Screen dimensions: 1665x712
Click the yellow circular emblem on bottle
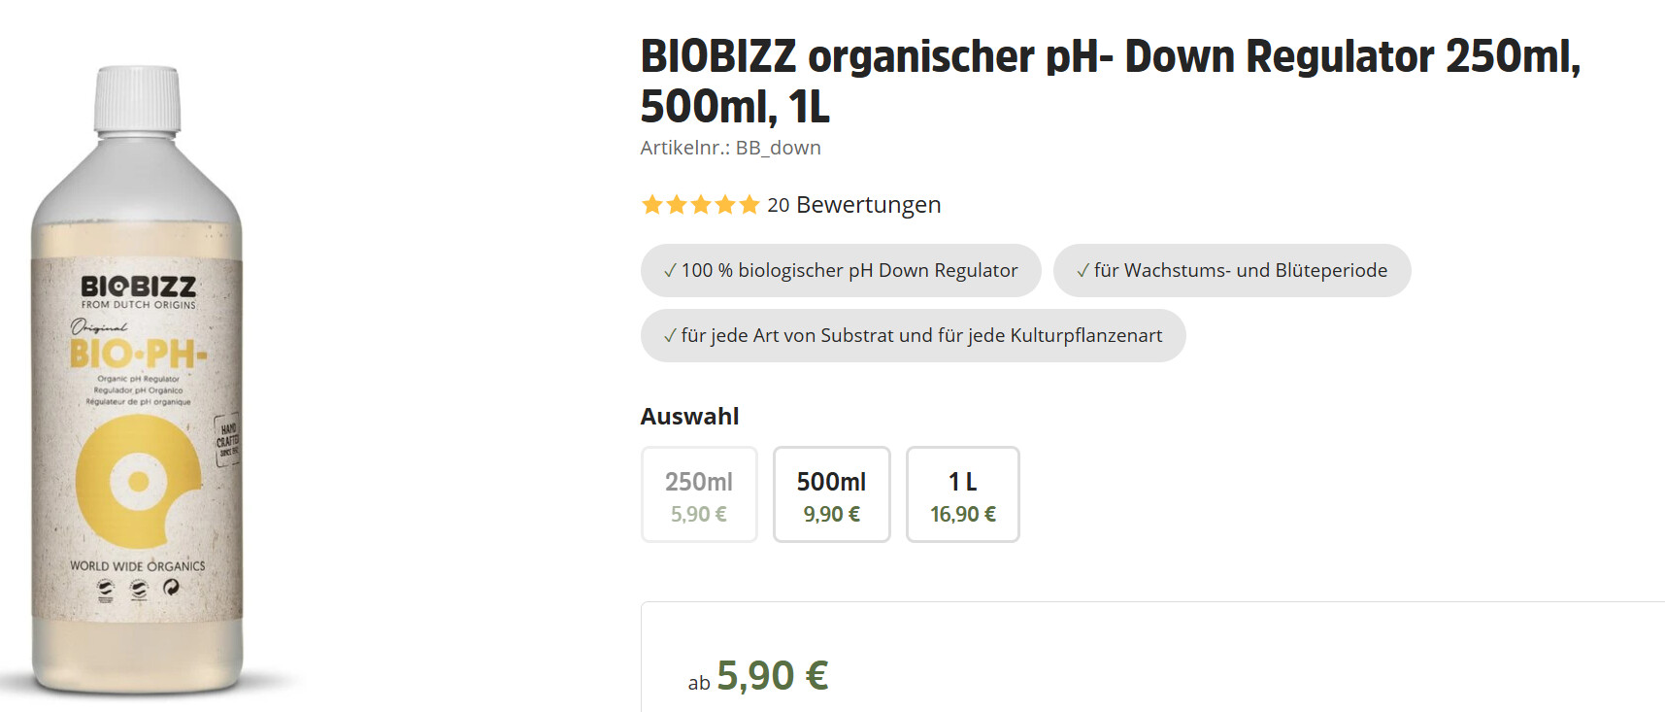click(138, 480)
